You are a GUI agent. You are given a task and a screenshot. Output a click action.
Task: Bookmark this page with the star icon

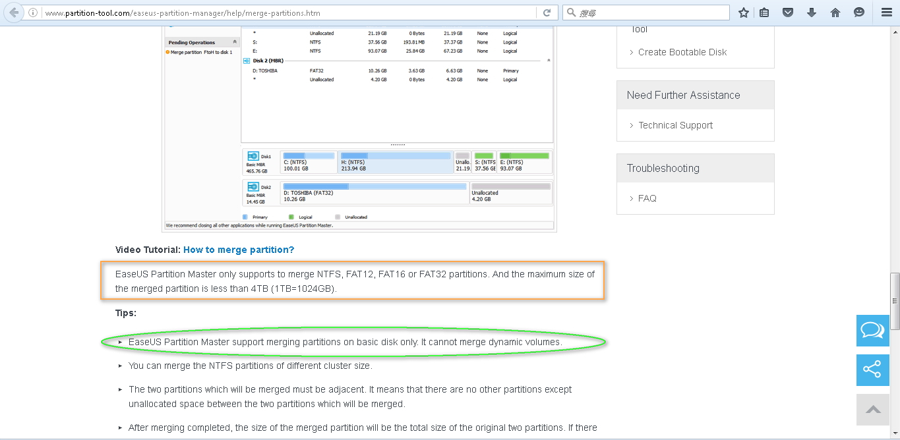pos(744,13)
